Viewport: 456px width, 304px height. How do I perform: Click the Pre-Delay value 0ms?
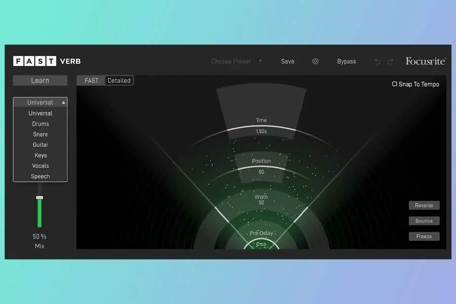[x=261, y=244]
